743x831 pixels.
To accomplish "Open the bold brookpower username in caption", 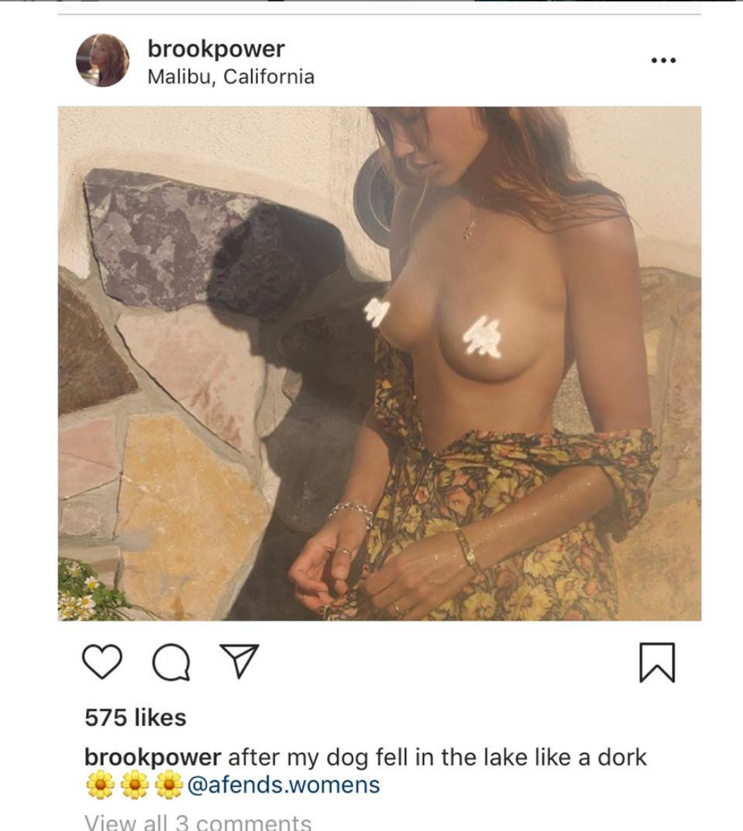I will (x=152, y=758).
